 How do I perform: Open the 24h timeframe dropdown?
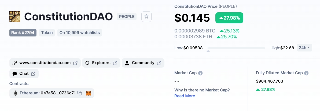(304, 48)
